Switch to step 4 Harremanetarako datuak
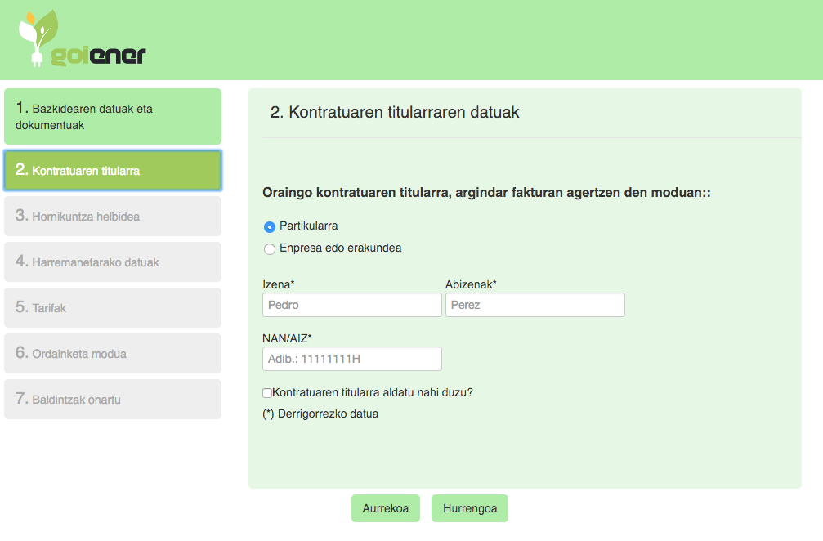823x541 pixels. pos(113,262)
